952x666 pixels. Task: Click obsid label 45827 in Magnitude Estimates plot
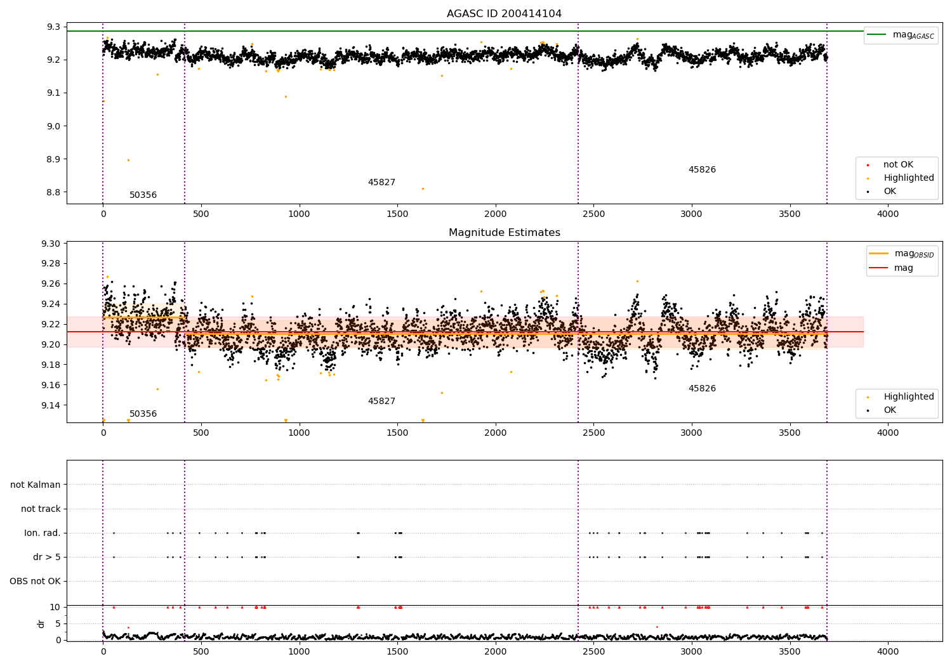click(381, 401)
